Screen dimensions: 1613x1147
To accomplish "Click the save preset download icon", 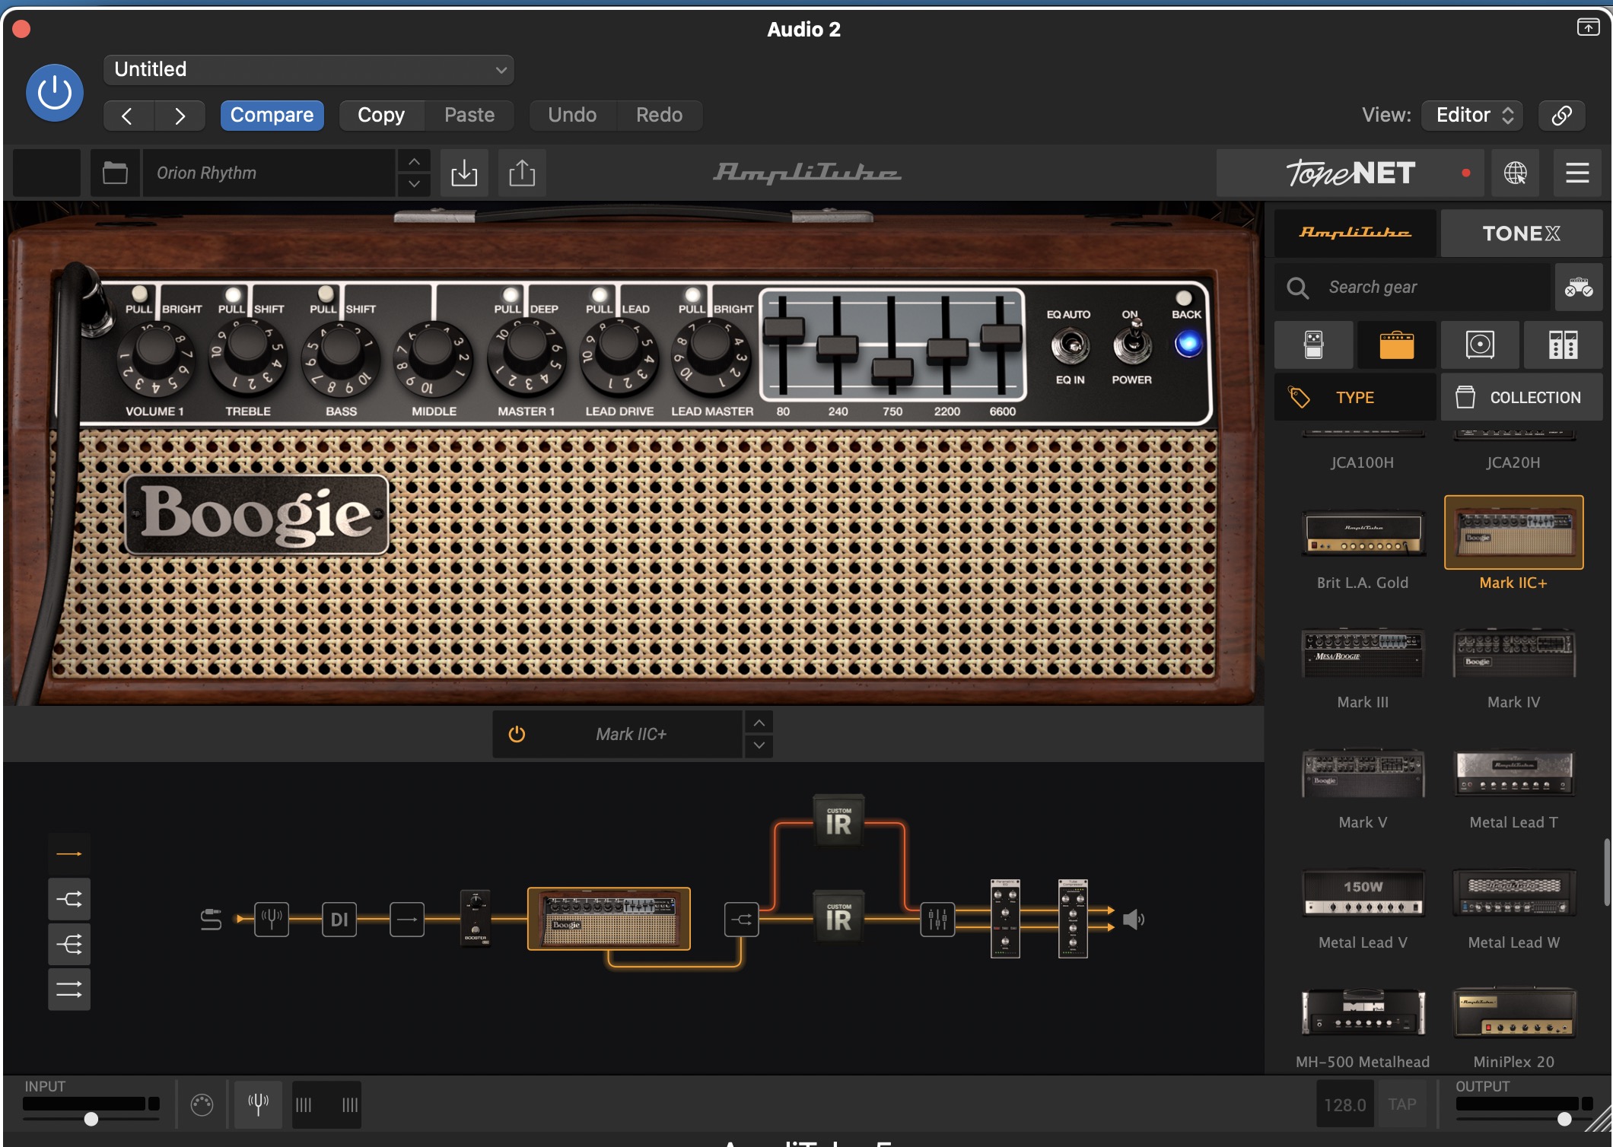I will 464,173.
